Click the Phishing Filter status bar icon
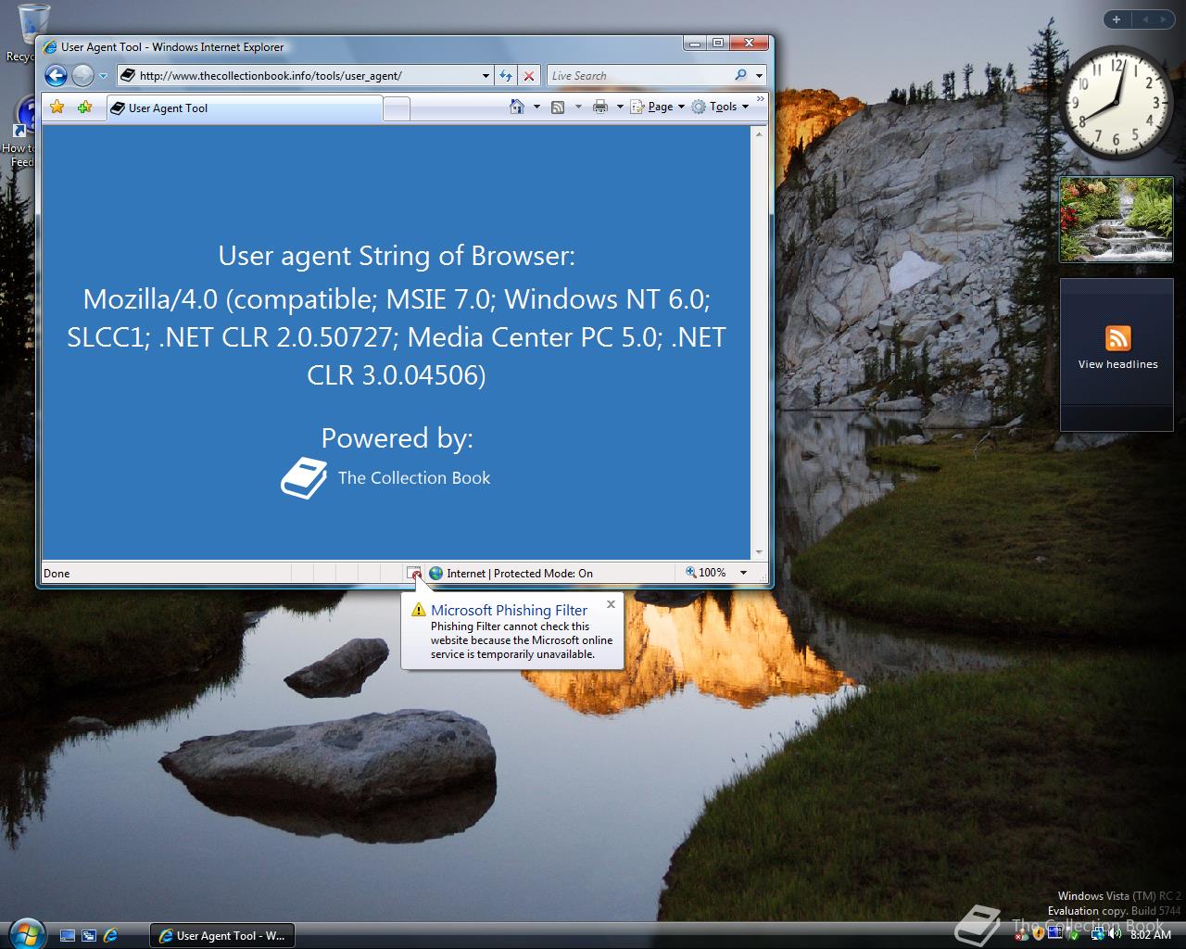 414,573
